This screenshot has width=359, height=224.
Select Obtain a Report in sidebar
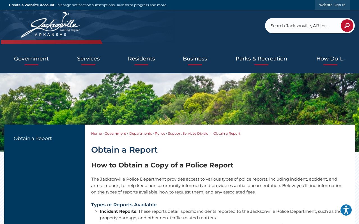click(x=33, y=138)
